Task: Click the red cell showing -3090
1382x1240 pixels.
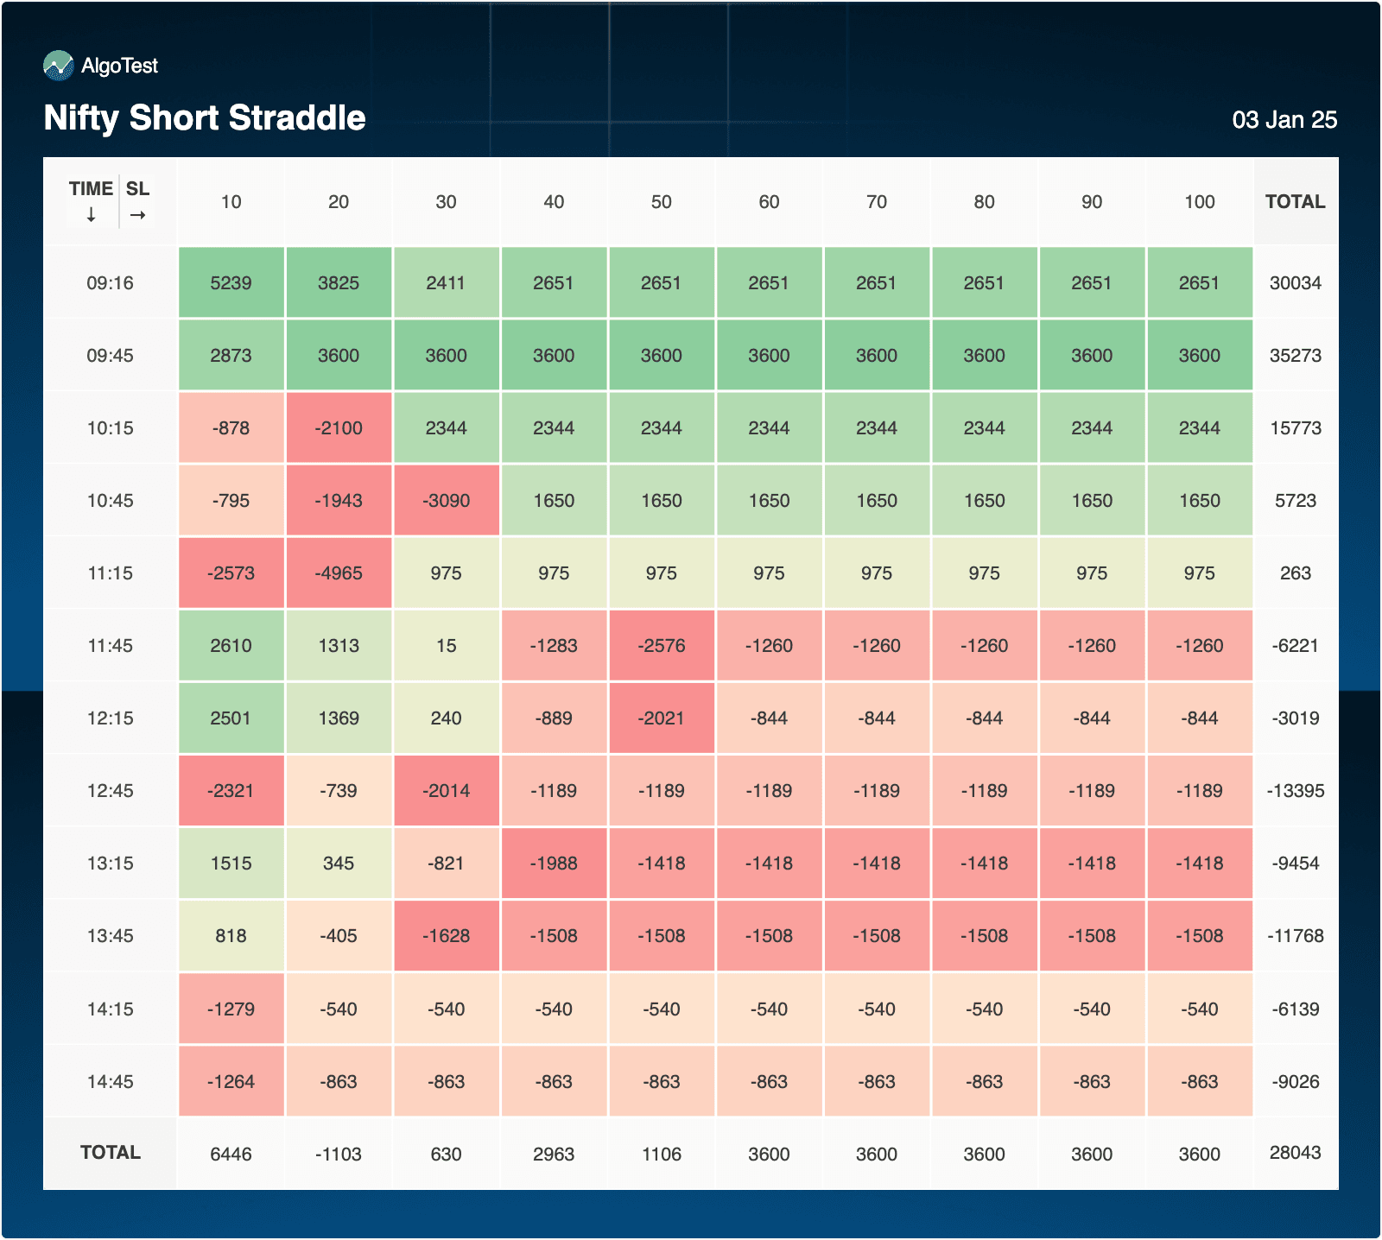Action: 446,501
